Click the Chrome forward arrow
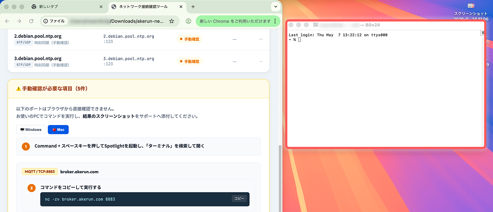 [19, 21]
